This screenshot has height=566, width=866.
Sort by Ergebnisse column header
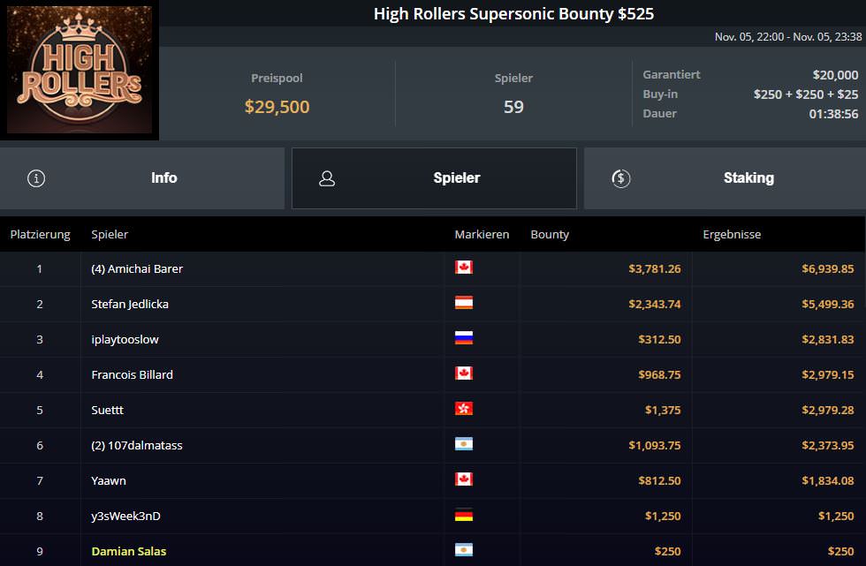tap(732, 235)
